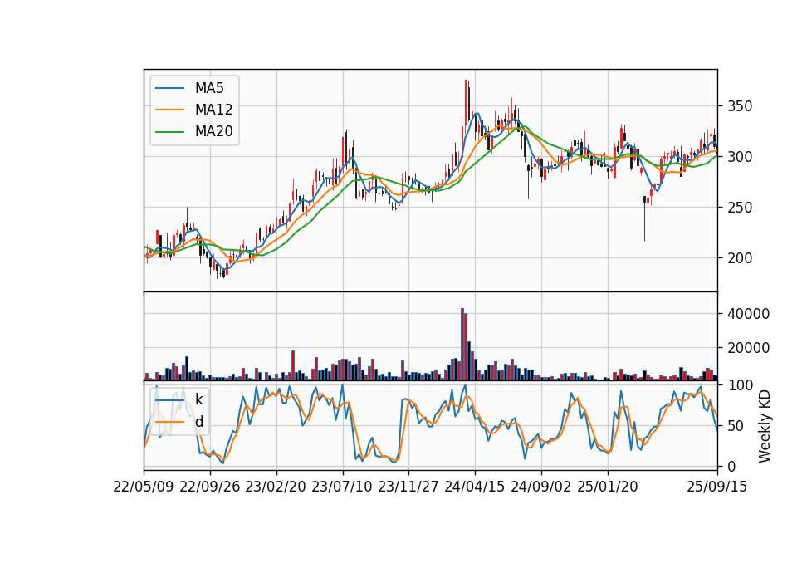Click the 20000 volume axis label
797x573 pixels.
click(x=748, y=348)
